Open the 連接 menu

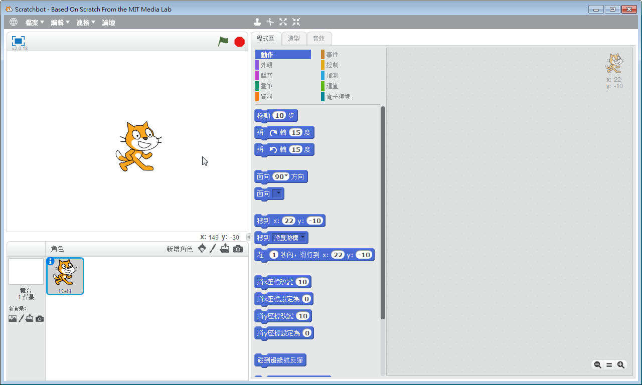click(86, 23)
